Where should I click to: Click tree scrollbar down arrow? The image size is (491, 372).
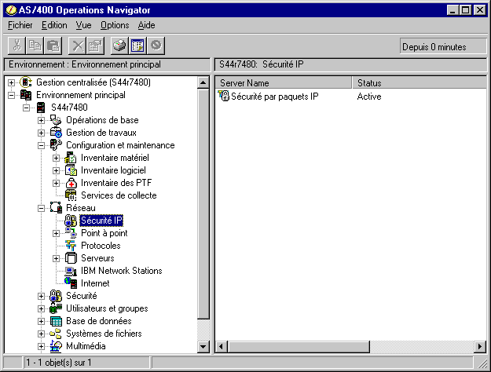click(x=203, y=347)
